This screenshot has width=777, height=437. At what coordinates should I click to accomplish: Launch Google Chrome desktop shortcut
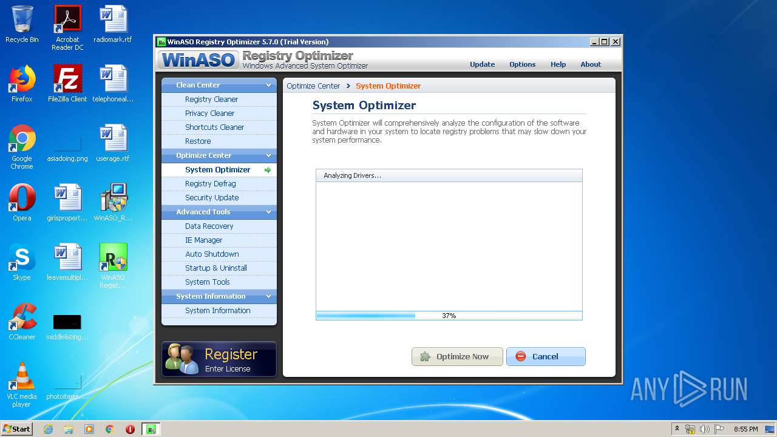(x=22, y=147)
